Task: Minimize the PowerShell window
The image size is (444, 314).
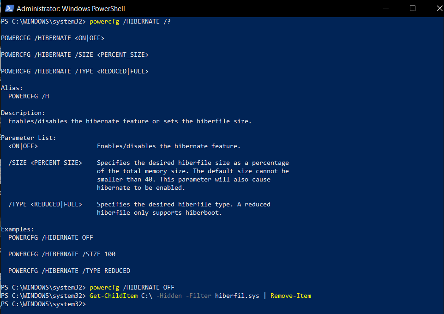Action: coord(386,8)
